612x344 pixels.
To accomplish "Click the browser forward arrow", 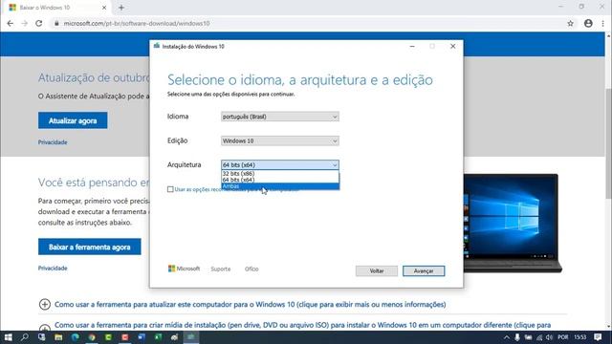I will point(24,23).
